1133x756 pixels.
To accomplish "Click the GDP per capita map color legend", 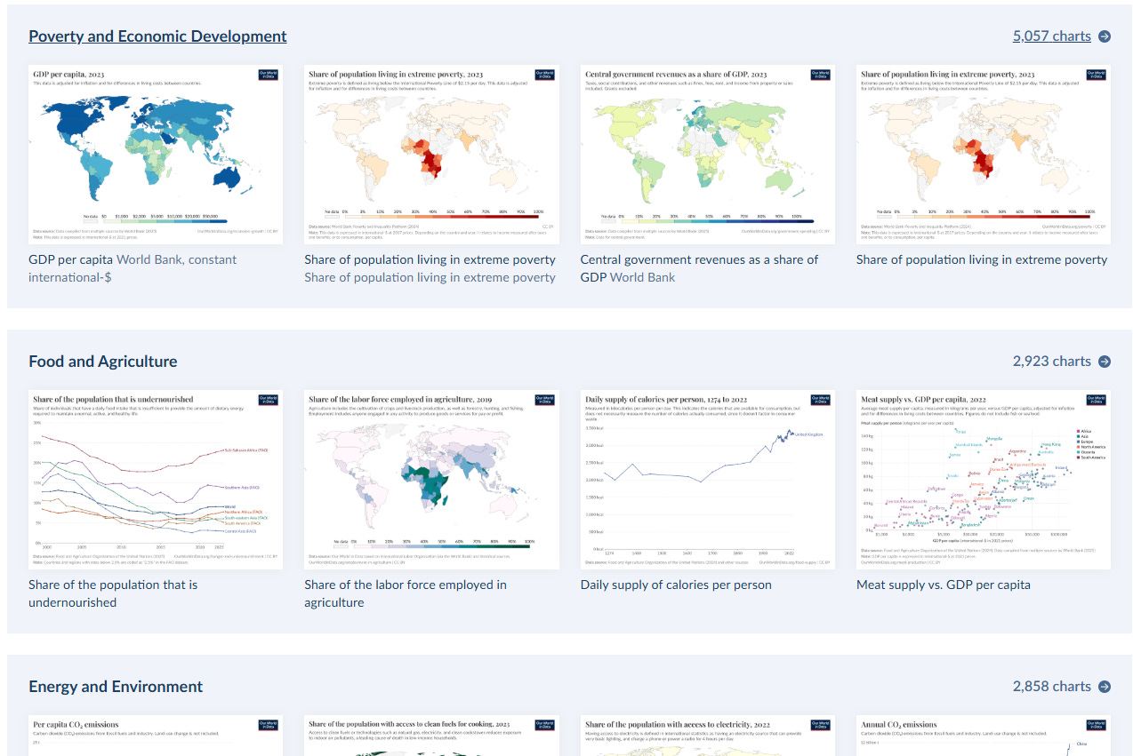I will click(156, 218).
